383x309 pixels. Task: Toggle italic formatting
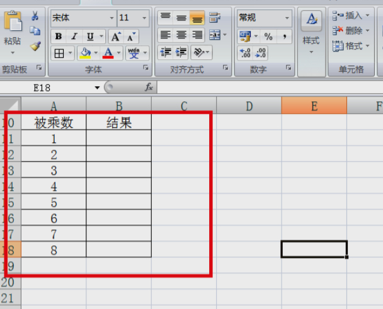[x=74, y=37]
